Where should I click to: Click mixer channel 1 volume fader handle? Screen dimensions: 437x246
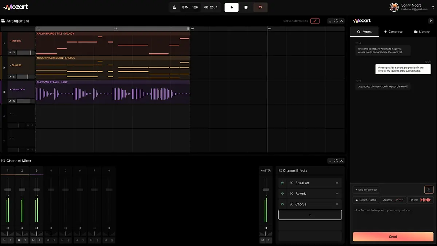(8, 190)
